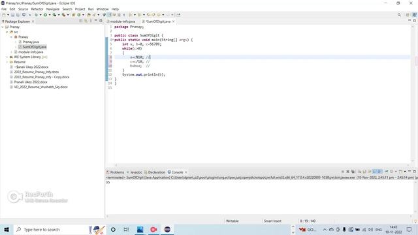This screenshot has height=235, width=418.
Task: Open the Refactor menu
Action: point(37,9)
